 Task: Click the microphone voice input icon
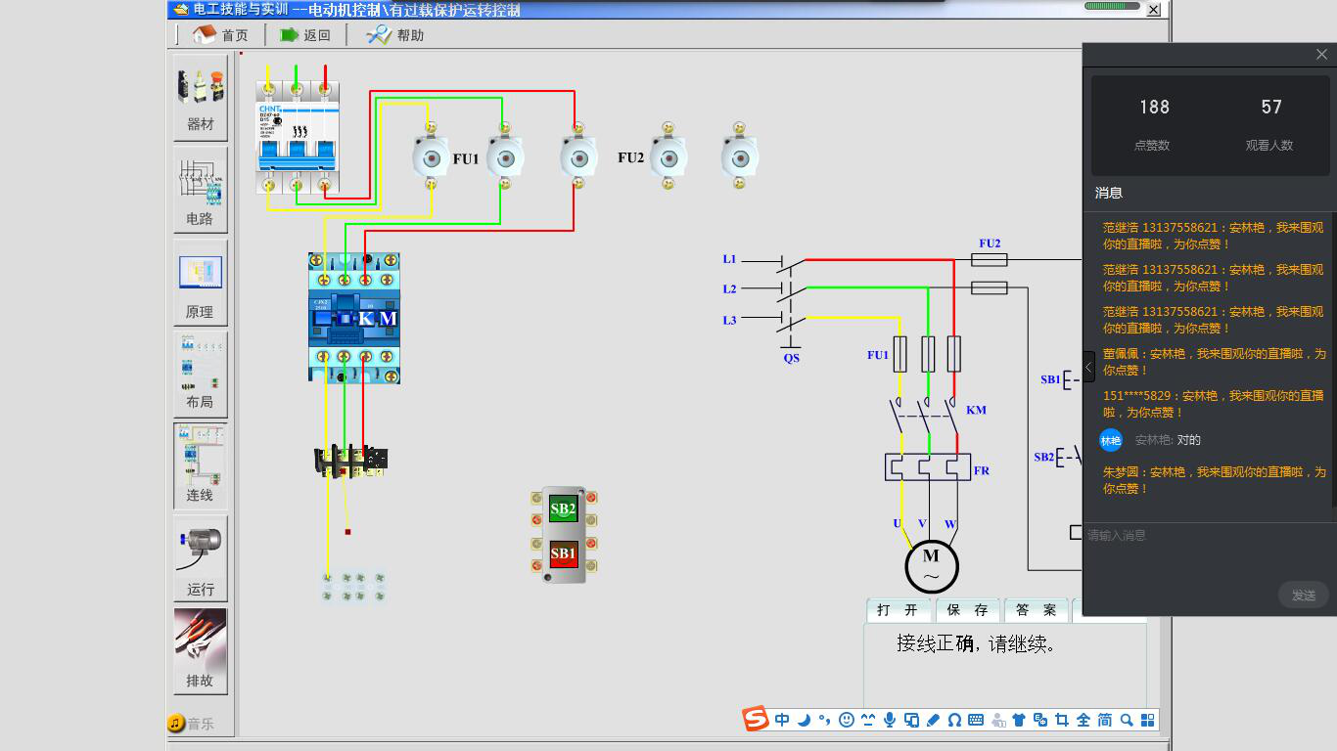[890, 720]
